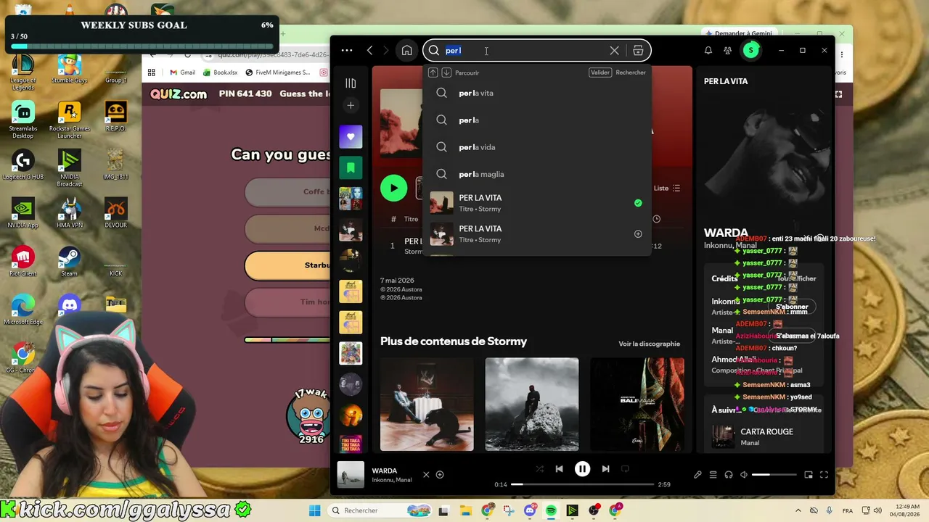929x522 pixels.
Task: Open the playback queue icon
Action: pos(713,475)
